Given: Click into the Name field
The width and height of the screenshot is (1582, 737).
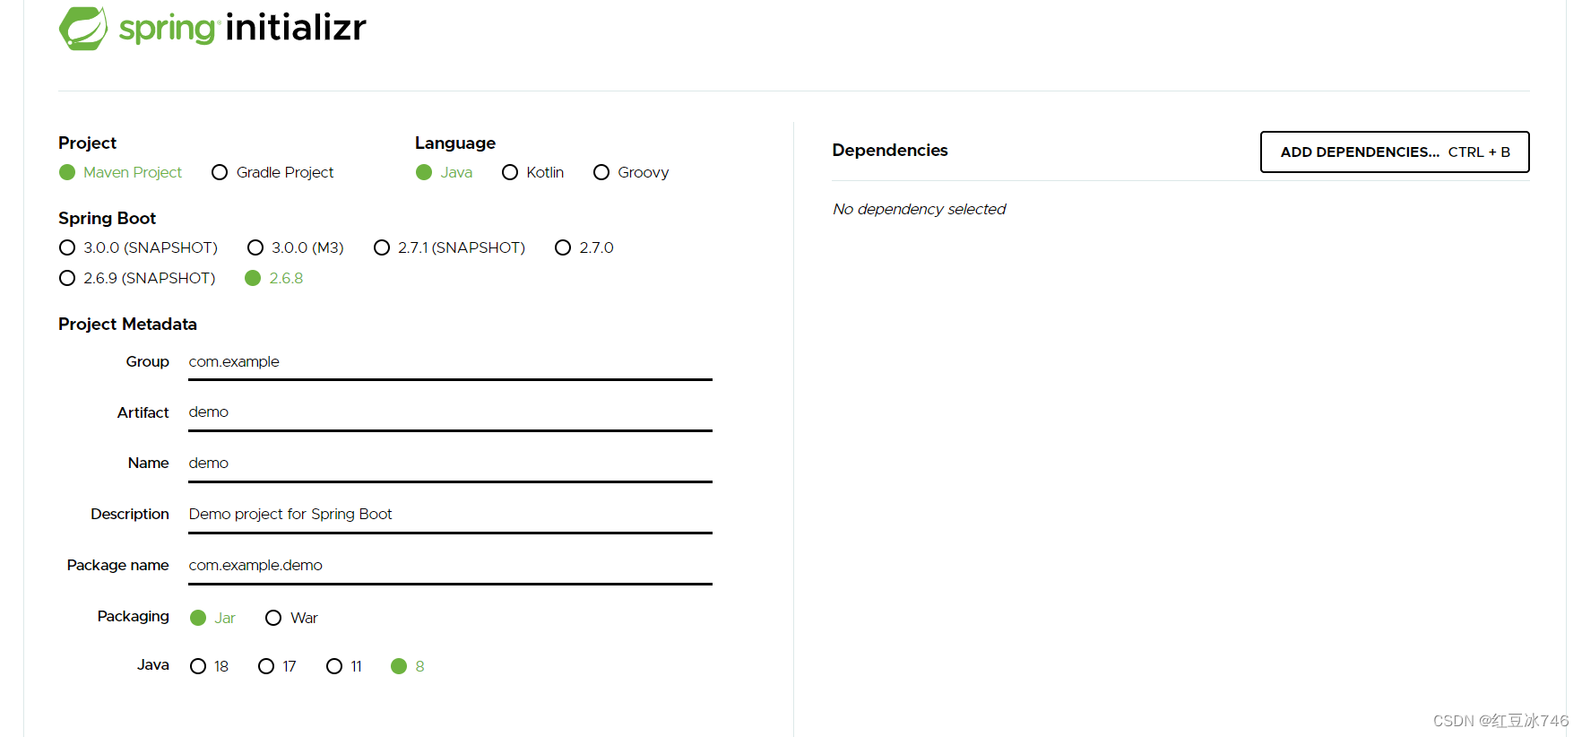Looking at the screenshot, I should tap(450, 464).
